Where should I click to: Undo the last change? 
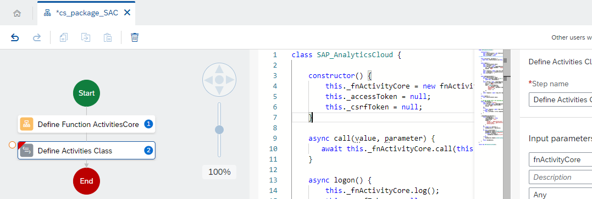(x=15, y=37)
